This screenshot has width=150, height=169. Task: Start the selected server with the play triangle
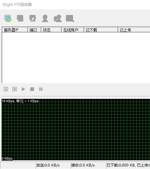[23, 89]
